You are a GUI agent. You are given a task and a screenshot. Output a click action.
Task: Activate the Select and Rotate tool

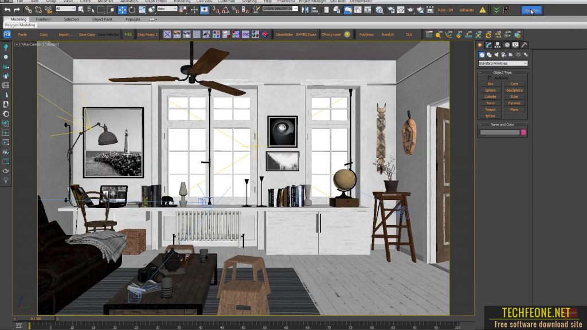point(132,10)
